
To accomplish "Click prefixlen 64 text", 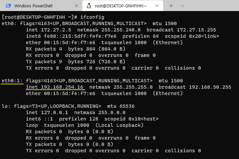I will point(141,36).
